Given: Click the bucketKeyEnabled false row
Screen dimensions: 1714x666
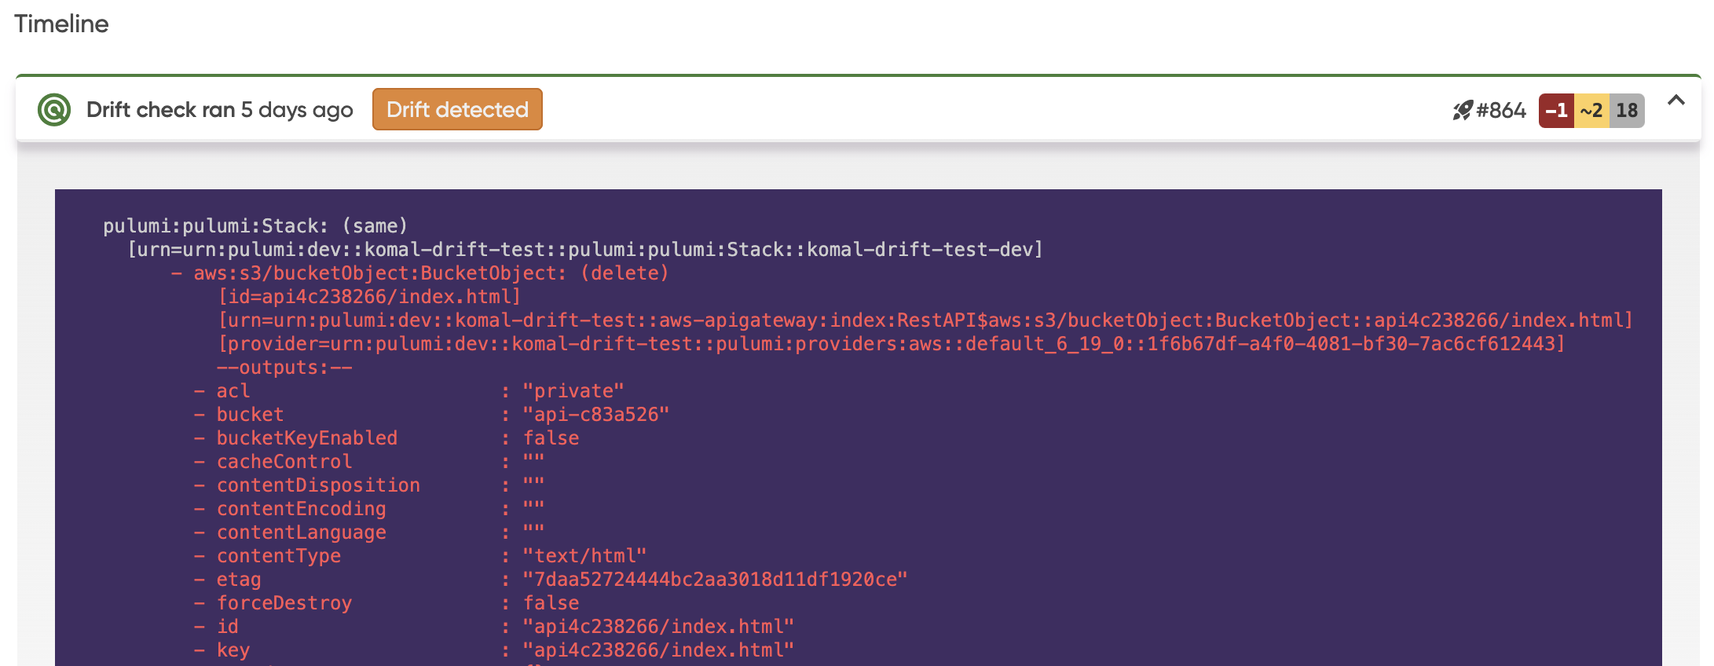Looking at the screenshot, I should pyautogui.click(x=386, y=438).
